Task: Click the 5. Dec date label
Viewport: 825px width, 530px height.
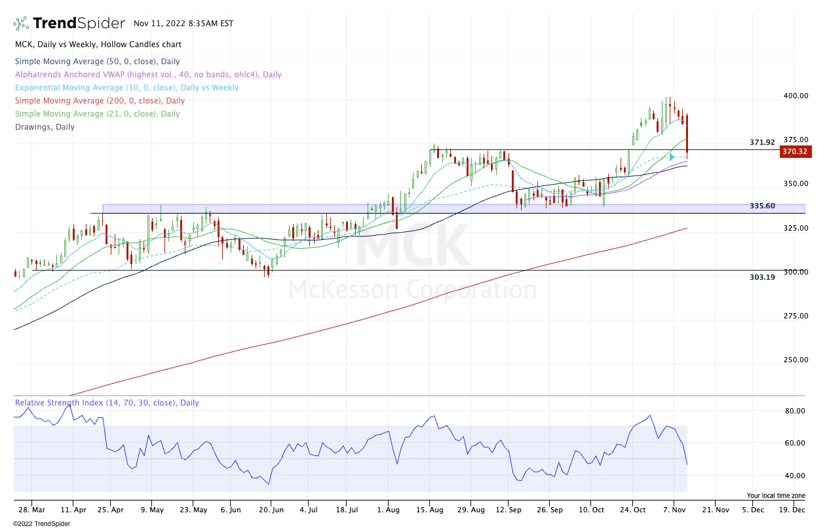Action: tap(753, 509)
